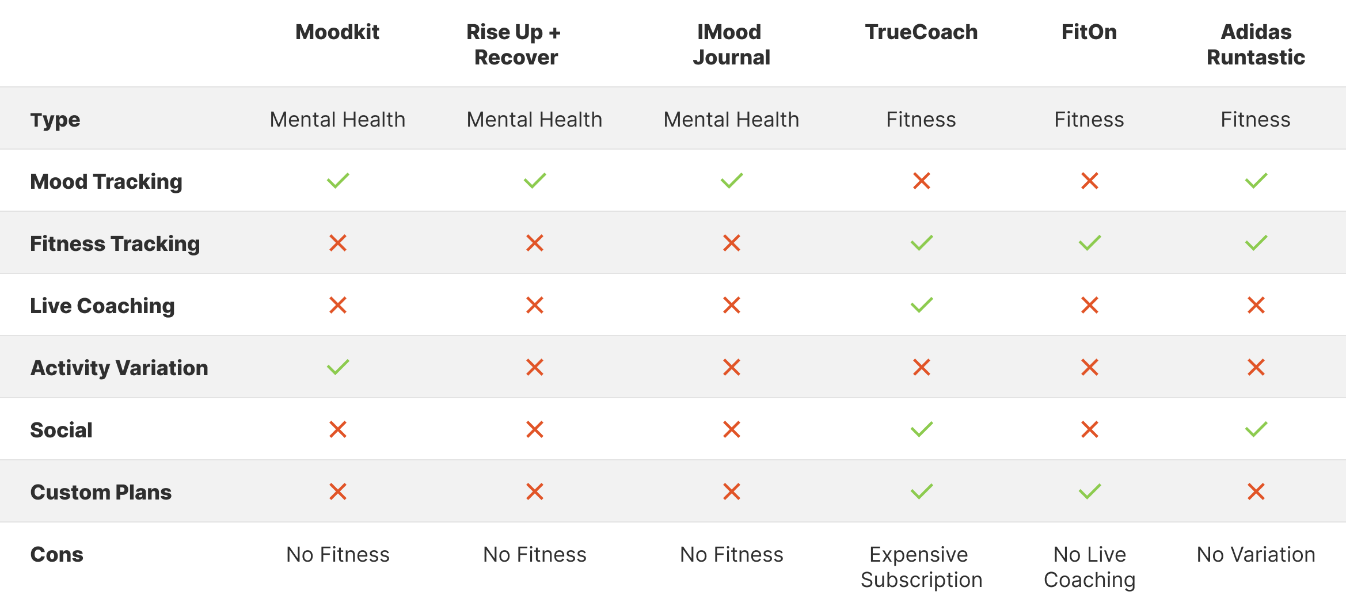Click Adidas Runtastic's Social checkmark
The height and width of the screenshot is (610, 1346).
tap(1256, 429)
